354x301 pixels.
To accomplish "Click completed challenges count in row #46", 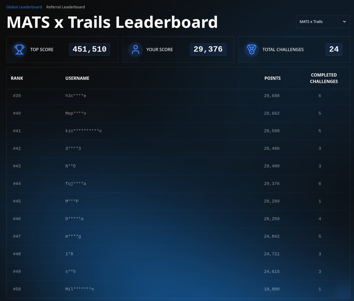I will point(320,219).
